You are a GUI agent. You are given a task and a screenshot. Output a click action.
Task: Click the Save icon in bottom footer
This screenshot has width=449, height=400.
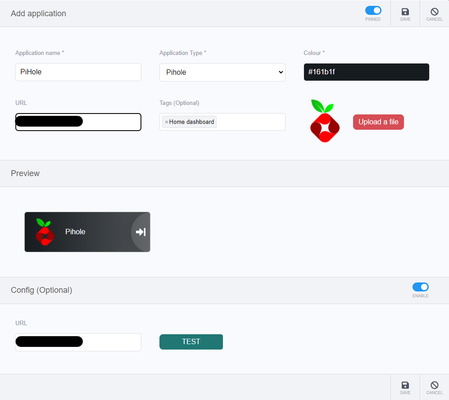click(405, 386)
